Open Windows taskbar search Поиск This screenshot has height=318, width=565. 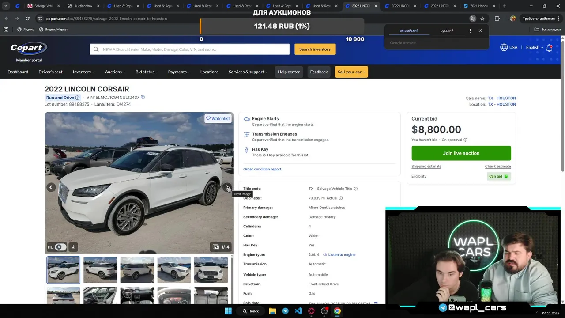click(251, 311)
